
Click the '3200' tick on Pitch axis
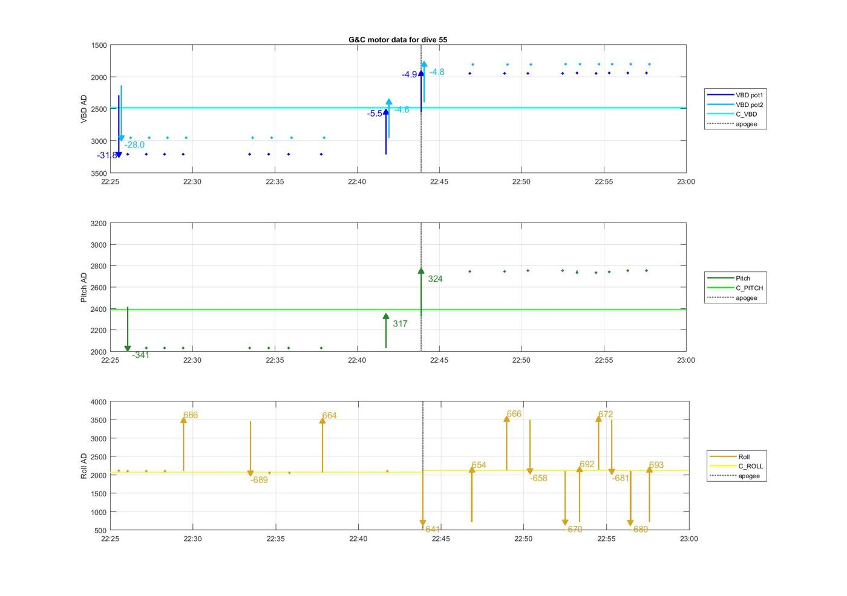(x=99, y=224)
